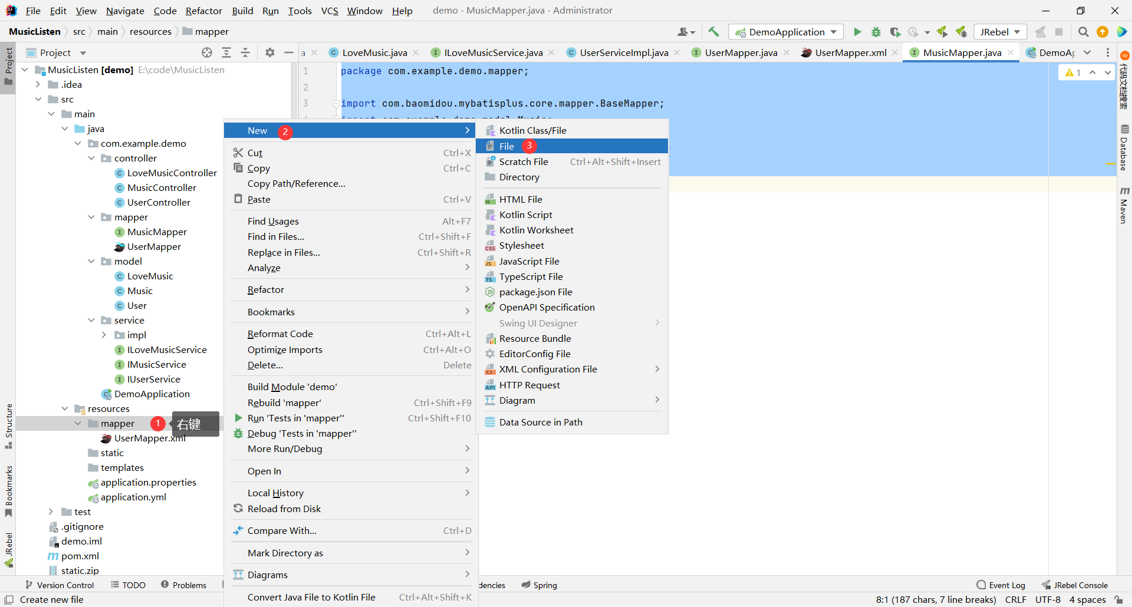Collapse all nodes in the Project panel

coord(245,52)
